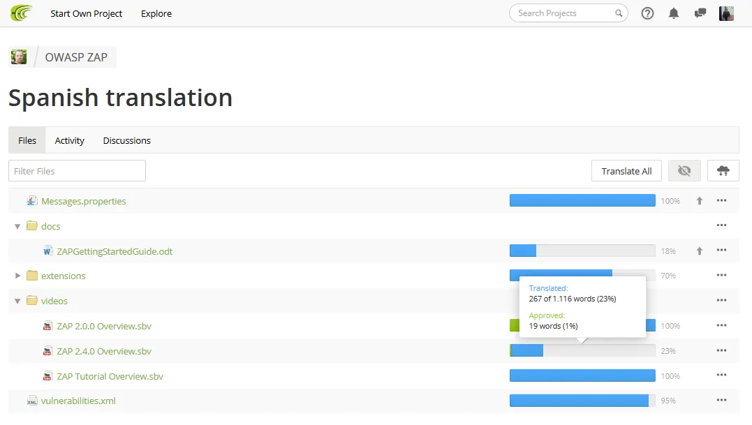Open the notifications bell icon
Image resolution: width=752 pixels, height=425 pixels.
click(674, 13)
